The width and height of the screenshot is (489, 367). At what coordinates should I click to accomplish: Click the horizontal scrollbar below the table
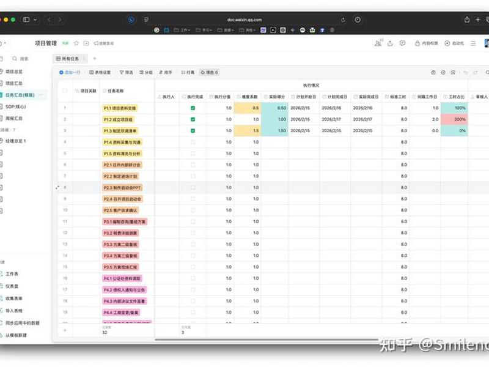tap(267, 339)
